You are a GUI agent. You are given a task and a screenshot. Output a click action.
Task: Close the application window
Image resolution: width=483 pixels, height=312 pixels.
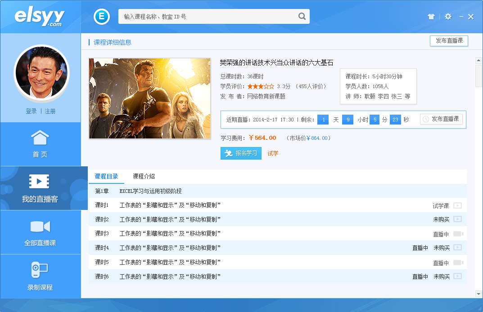point(471,17)
